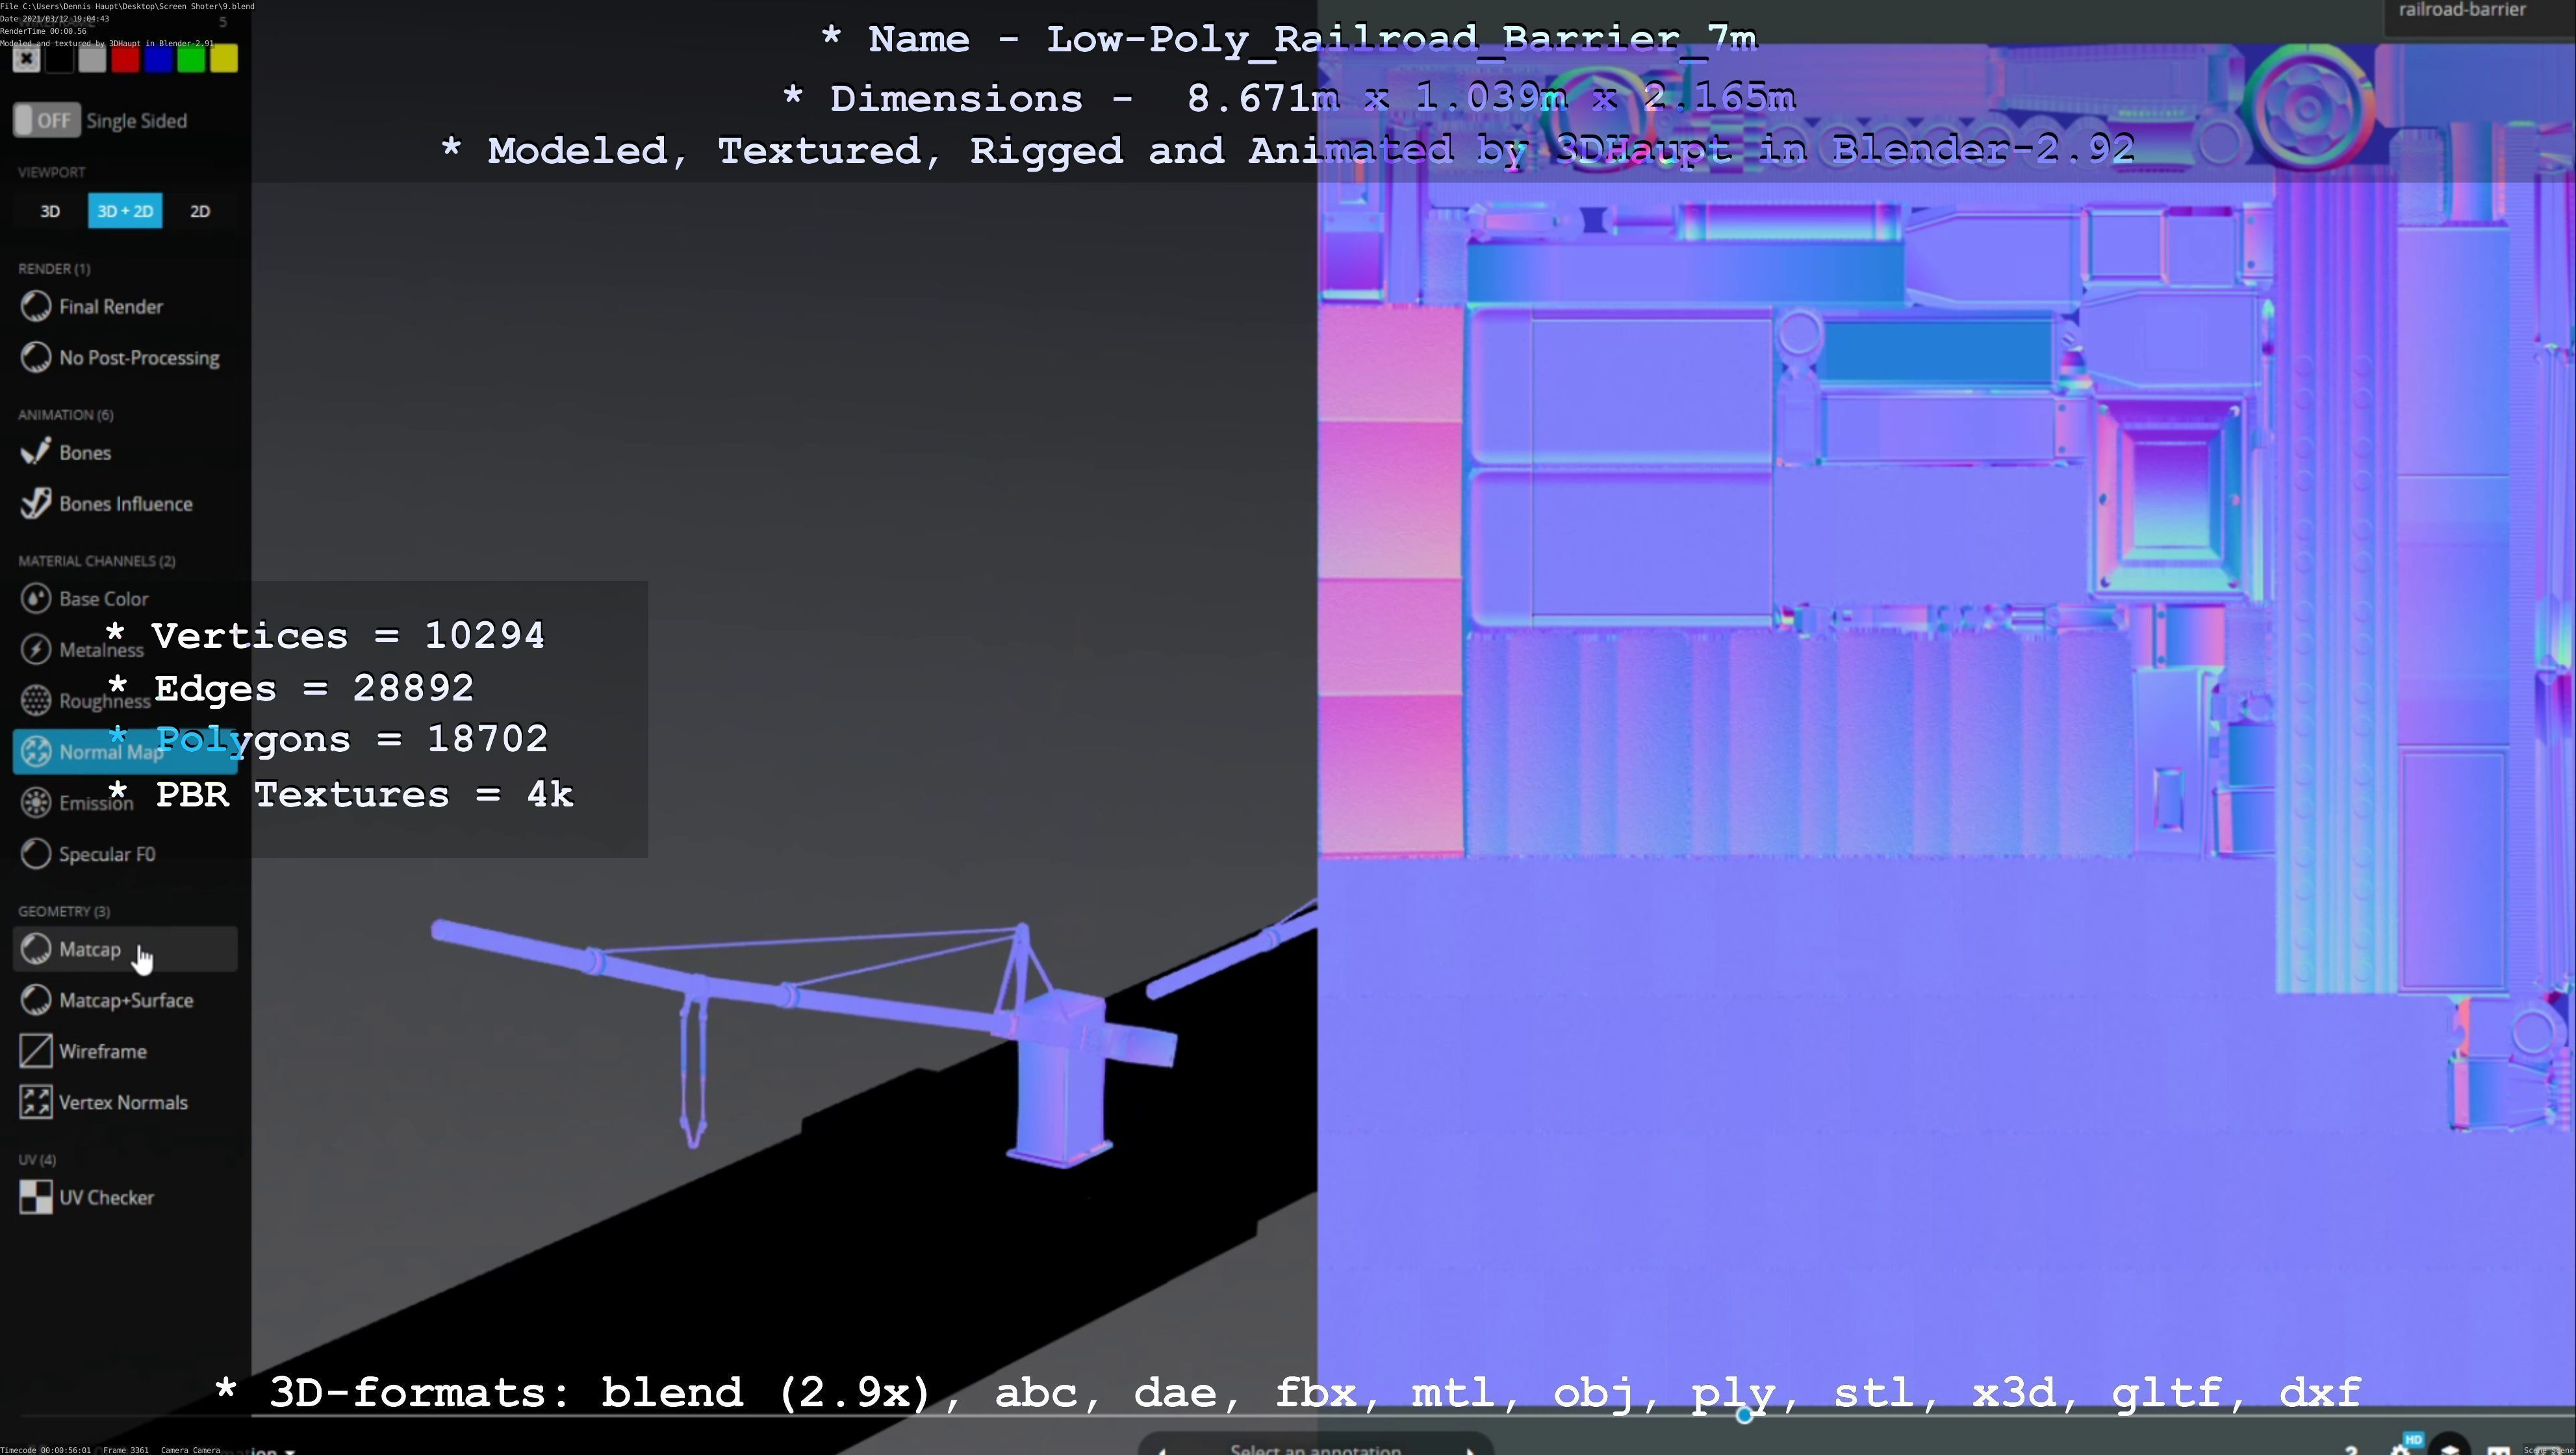Image resolution: width=2576 pixels, height=1455 pixels.
Task: Select the Base Color channel
Action: click(103, 599)
